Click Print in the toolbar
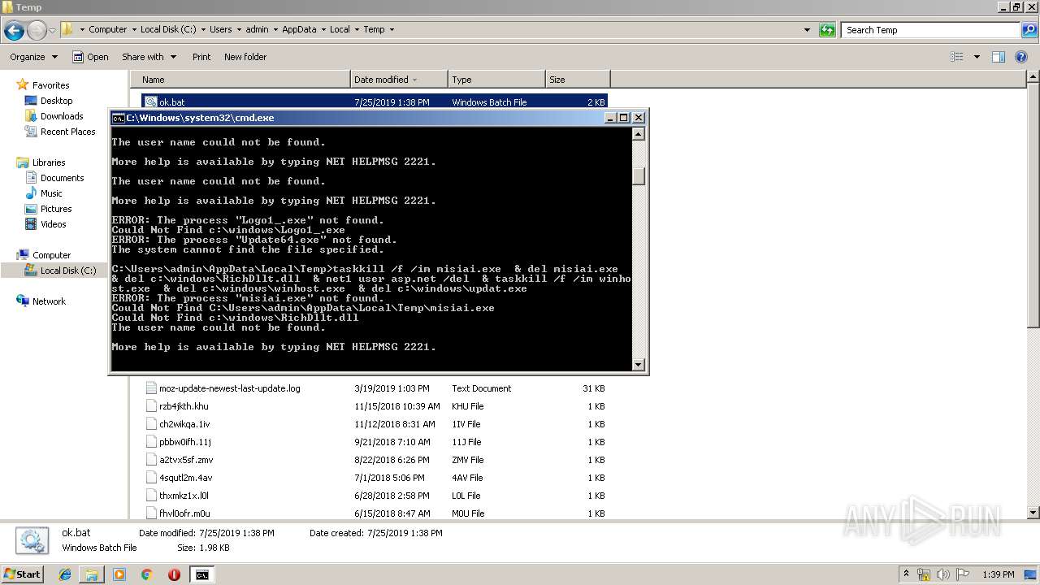Image resolution: width=1040 pixels, height=585 pixels. [x=201, y=57]
